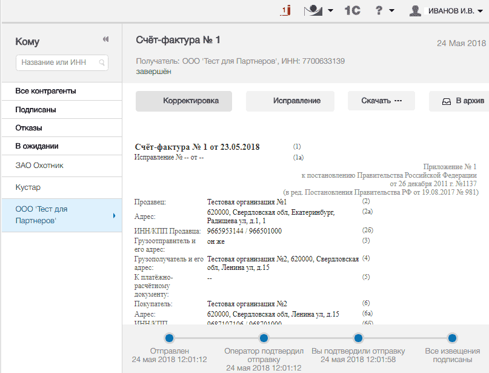Click the Отправлен timeline marker

(x=169, y=338)
